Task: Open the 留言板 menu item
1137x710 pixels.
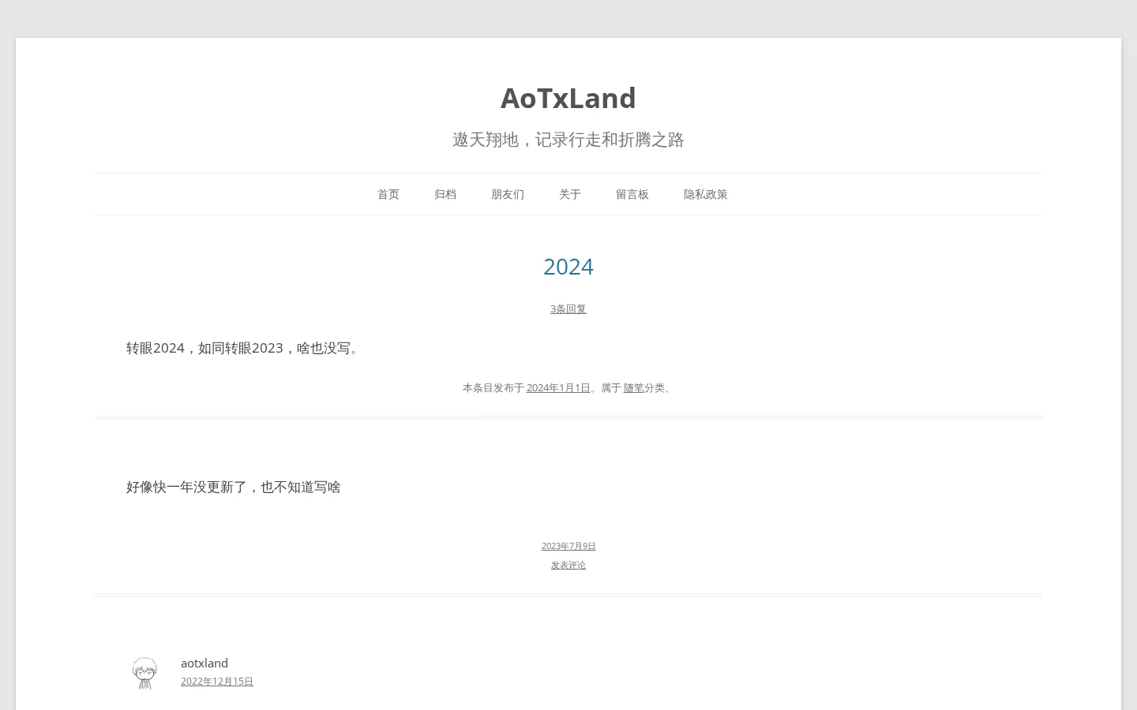Action: (632, 194)
